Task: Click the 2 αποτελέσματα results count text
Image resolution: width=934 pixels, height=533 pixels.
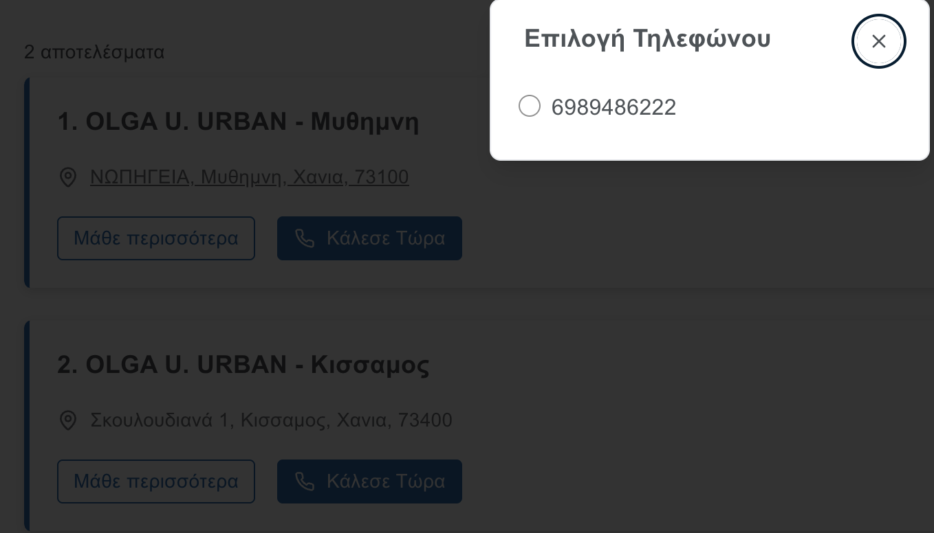Action: 94,52
